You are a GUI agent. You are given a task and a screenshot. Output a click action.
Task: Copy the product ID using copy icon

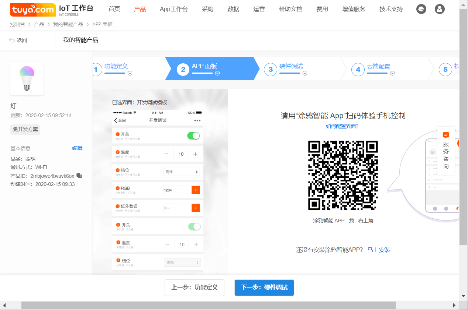click(x=79, y=176)
